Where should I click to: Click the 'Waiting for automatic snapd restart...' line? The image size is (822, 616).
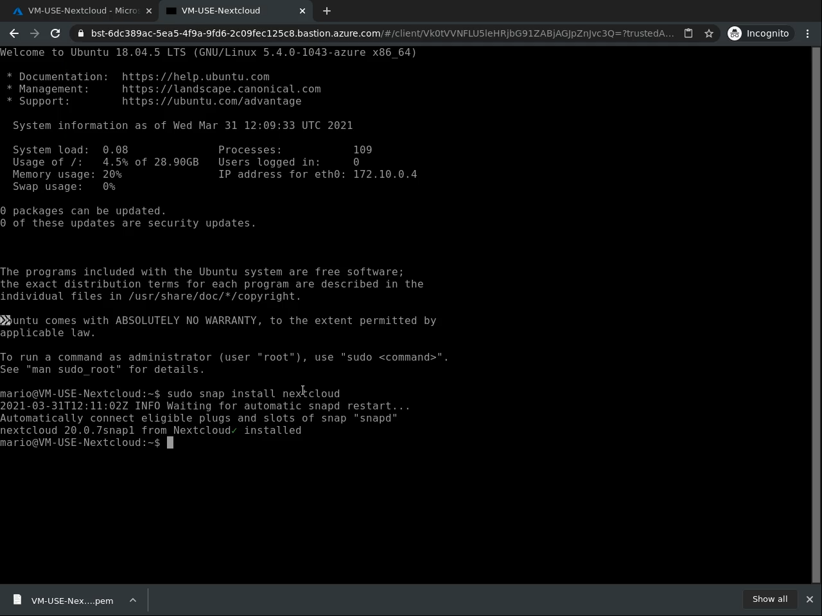tap(205, 406)
